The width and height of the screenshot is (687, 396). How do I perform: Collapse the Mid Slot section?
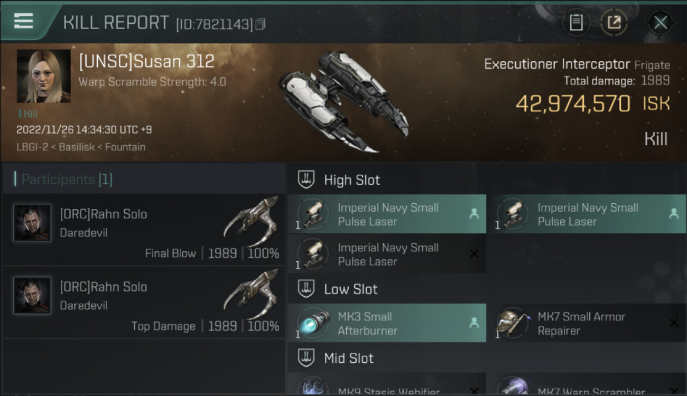[x=307, y=359]
